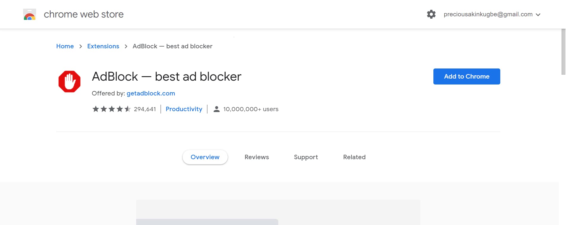
Task: Go to the Home breadcrumb link
Action: coord(65,46)
